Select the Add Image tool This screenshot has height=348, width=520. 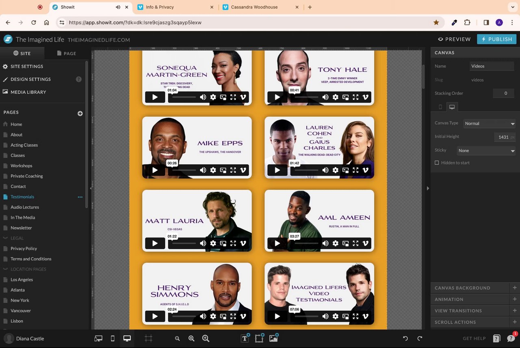point(274,338)
